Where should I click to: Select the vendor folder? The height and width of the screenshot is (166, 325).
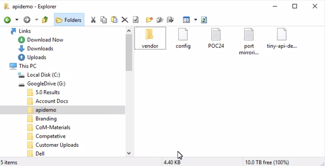150,38
